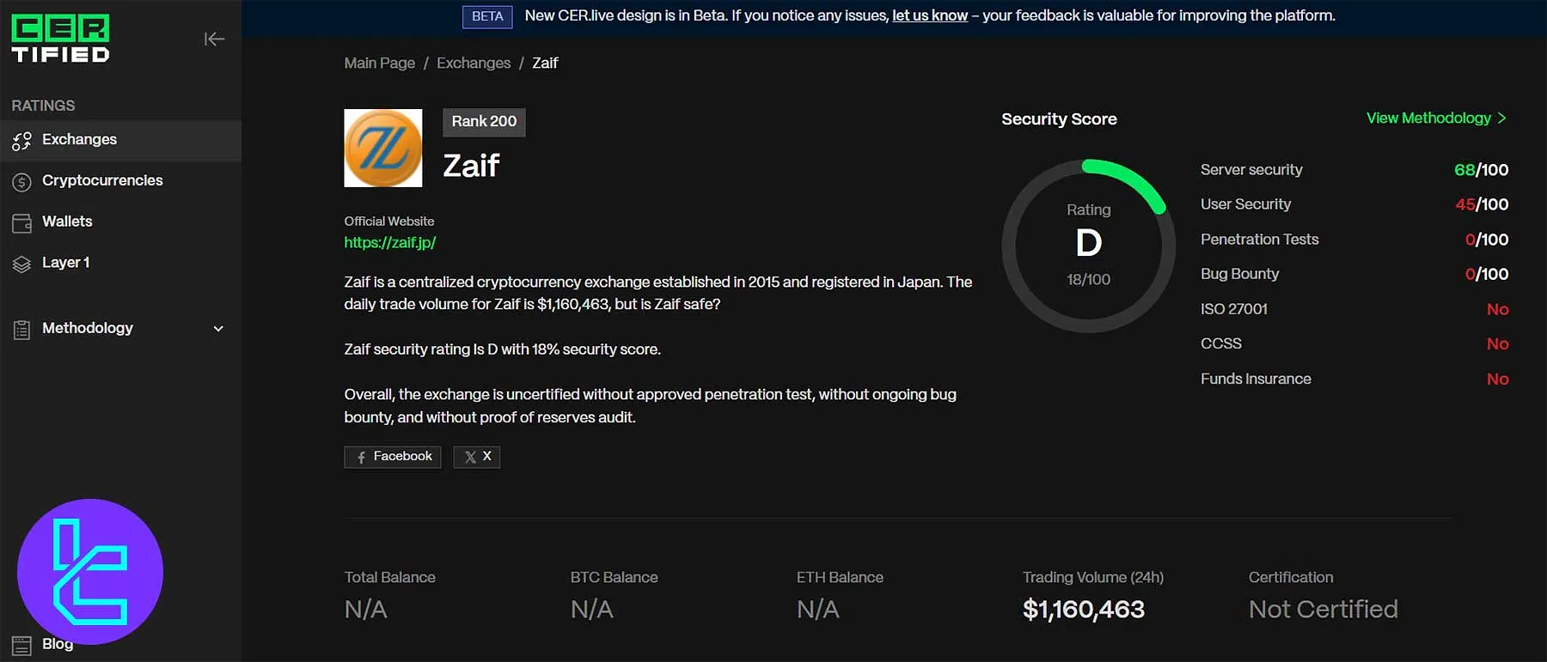Go to Main Page breadcrumb
The width and height of the screenshot is (1547, 662).
coord(379,63)
